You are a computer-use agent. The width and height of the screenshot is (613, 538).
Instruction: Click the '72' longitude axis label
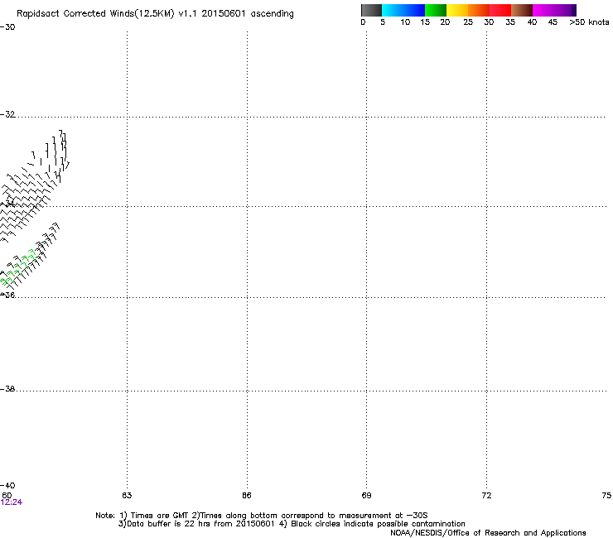(486, 496)
